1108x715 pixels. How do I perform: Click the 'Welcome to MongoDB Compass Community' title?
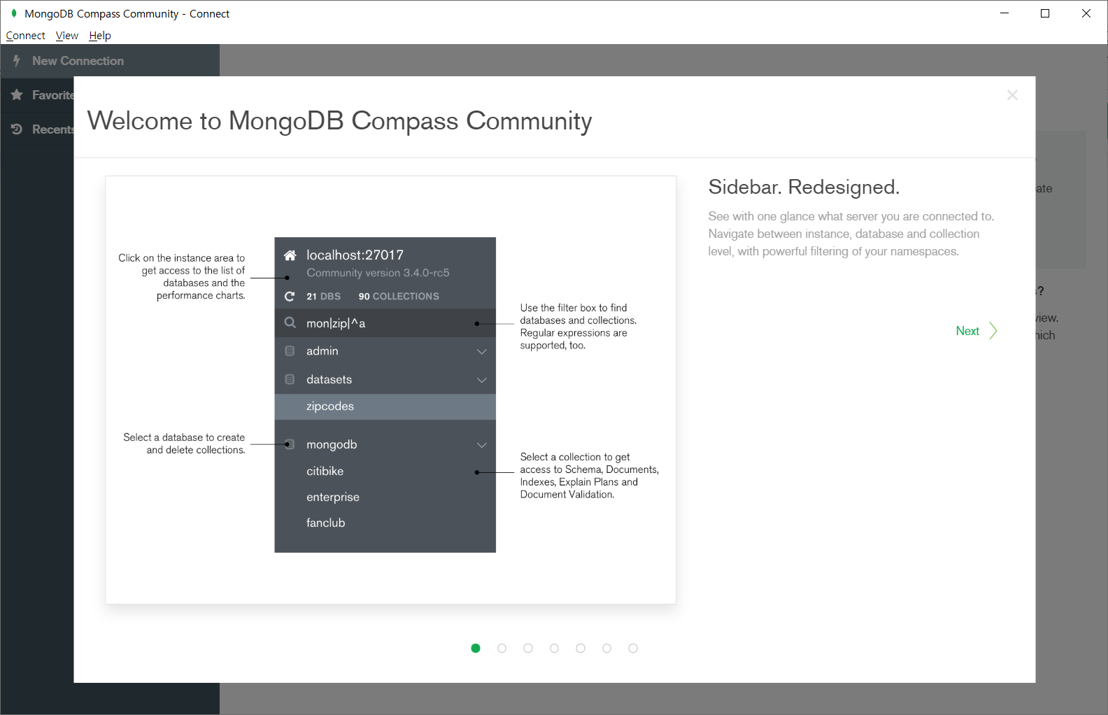pos(340,120)
